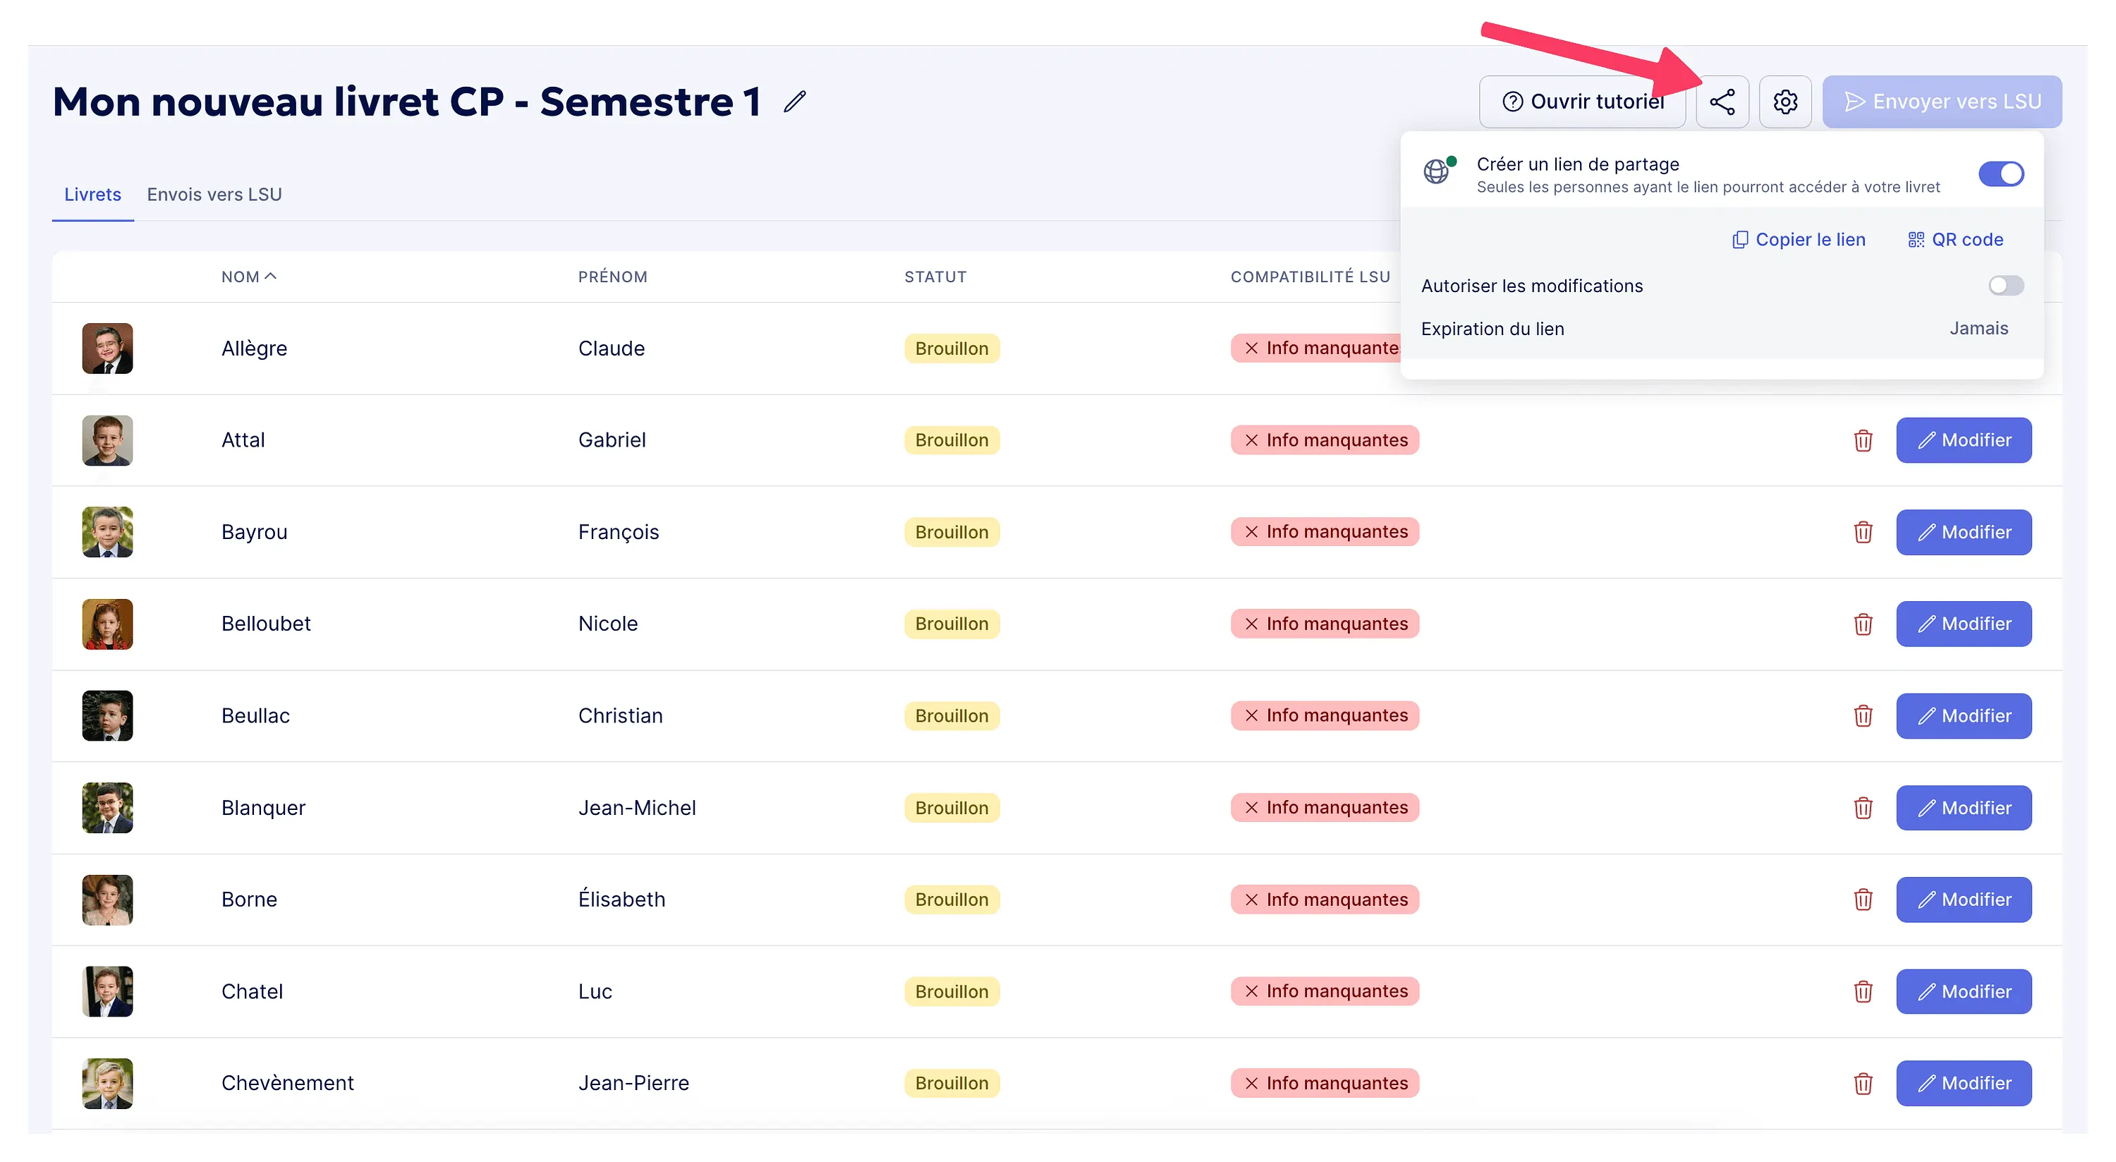Click Brouillon badge in Chatel row
This screenshot has height=1162, width=2116.
[x=952, y=992]
